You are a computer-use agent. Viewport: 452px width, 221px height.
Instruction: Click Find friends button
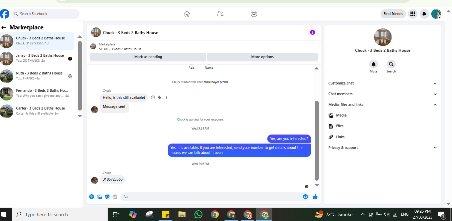coord(393,14)
